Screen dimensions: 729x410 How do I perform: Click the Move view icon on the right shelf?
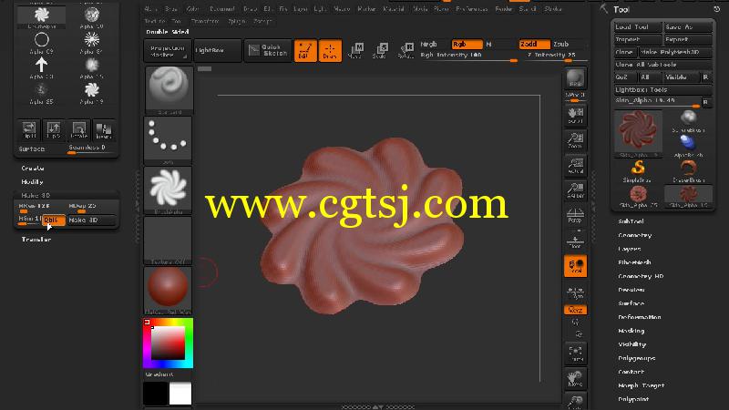[x=575, y=378]
